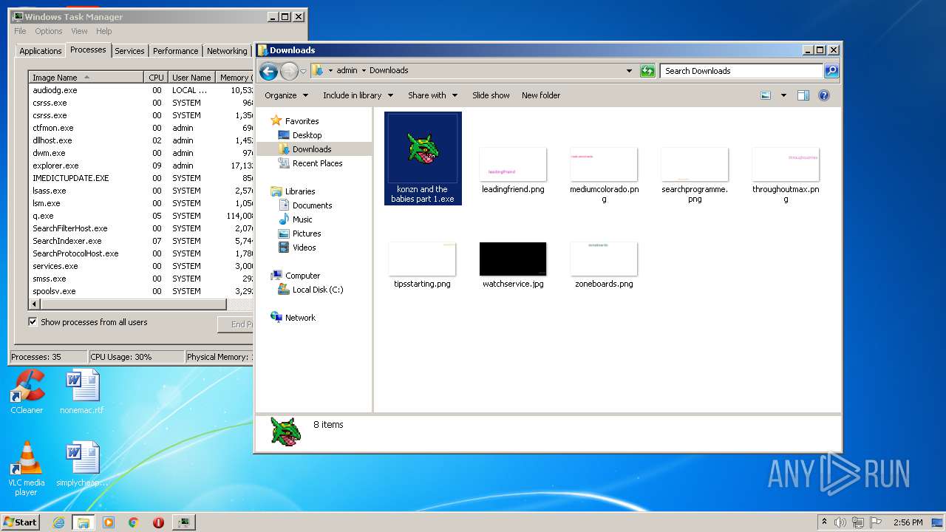Switch to Applications tab
This screenshot has width=946, height=532.
tap(40, 51)
